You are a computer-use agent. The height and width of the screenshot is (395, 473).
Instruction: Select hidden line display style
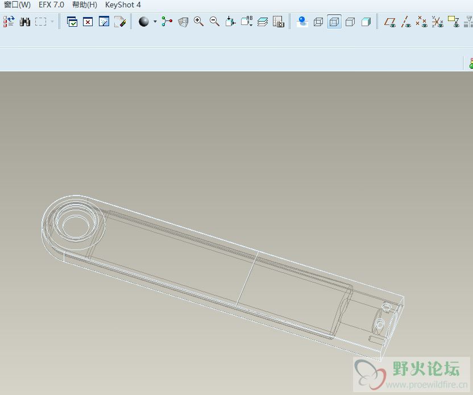[x=334, y=22]
